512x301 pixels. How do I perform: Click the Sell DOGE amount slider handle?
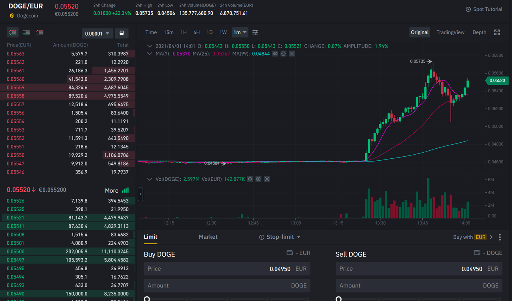coord(339,299)
